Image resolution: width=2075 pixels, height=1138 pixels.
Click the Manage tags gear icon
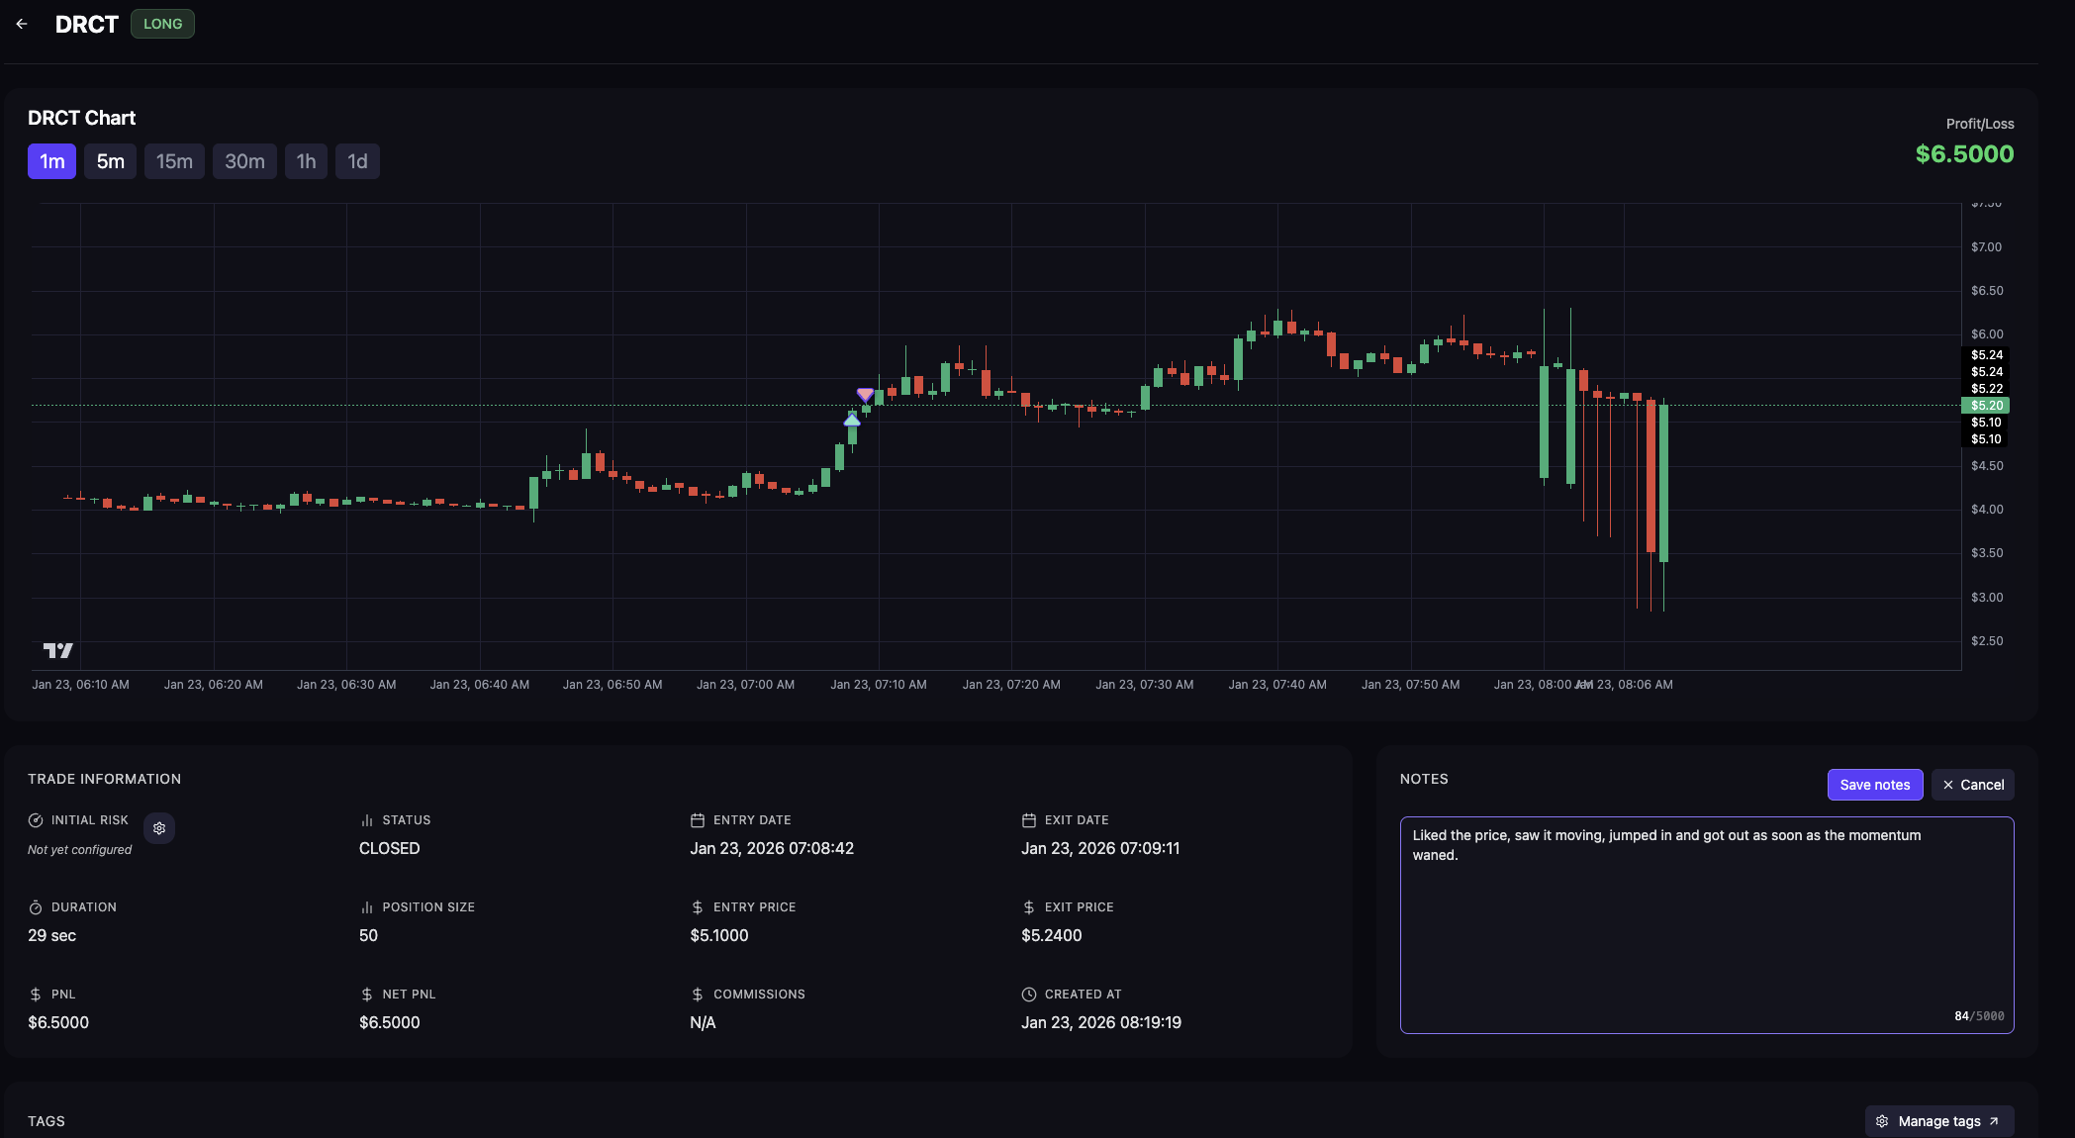tap(1882, 1121)
